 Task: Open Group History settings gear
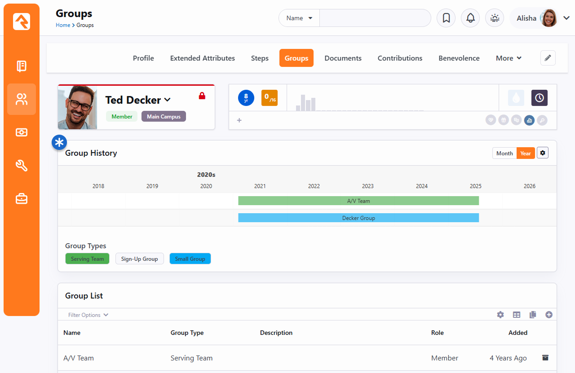(543, 153)
